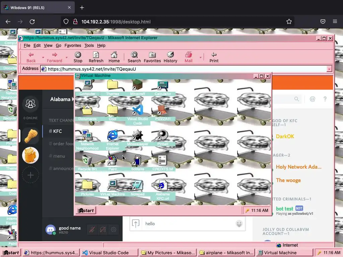Open the Edit menu

click(37, 46)
